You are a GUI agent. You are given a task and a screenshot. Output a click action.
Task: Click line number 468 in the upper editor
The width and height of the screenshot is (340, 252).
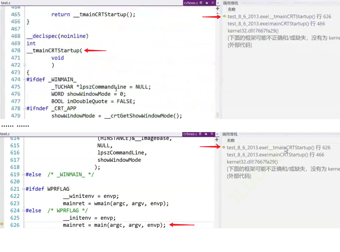point(15,36)
